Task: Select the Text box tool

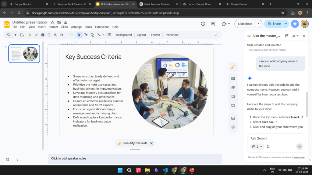Action: click(x=86, y=35)
